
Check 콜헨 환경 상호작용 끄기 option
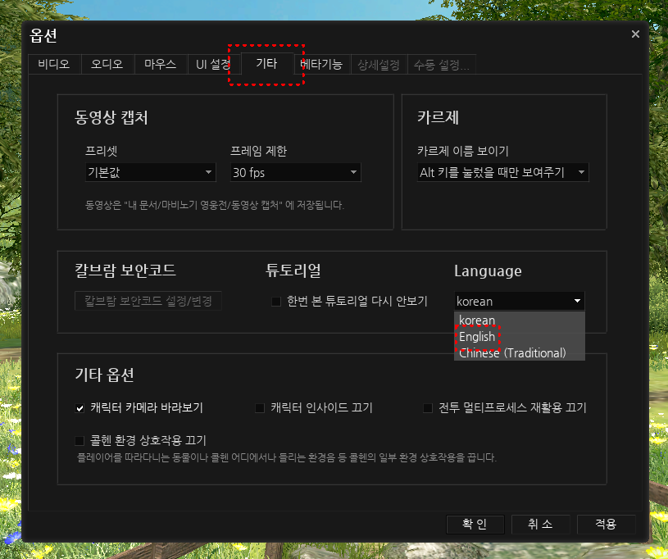80,440
